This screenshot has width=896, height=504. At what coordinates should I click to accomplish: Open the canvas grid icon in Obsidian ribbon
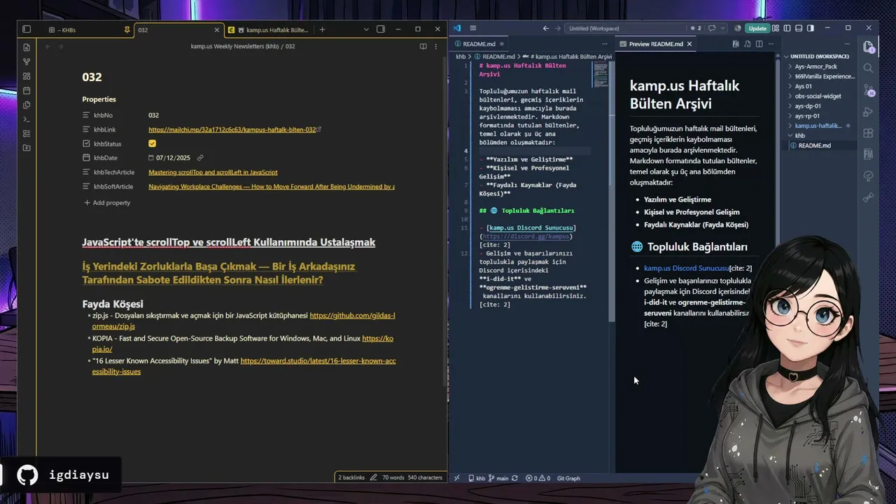coord(27,76)
